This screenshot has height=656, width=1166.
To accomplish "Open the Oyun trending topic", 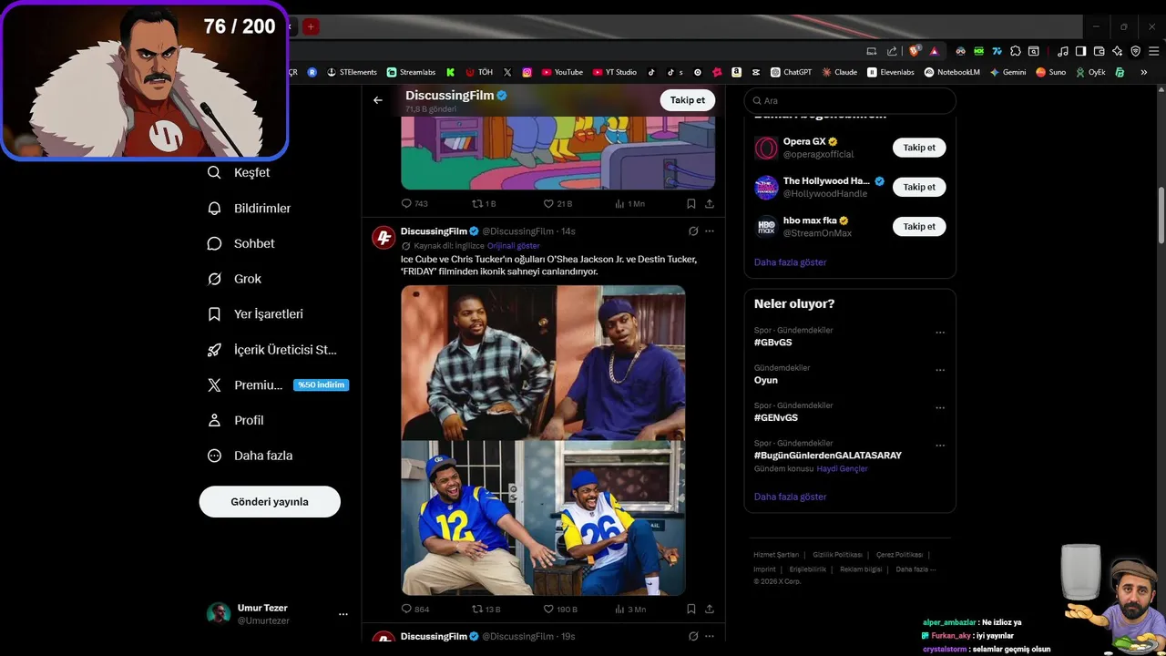I will (765, 380).
